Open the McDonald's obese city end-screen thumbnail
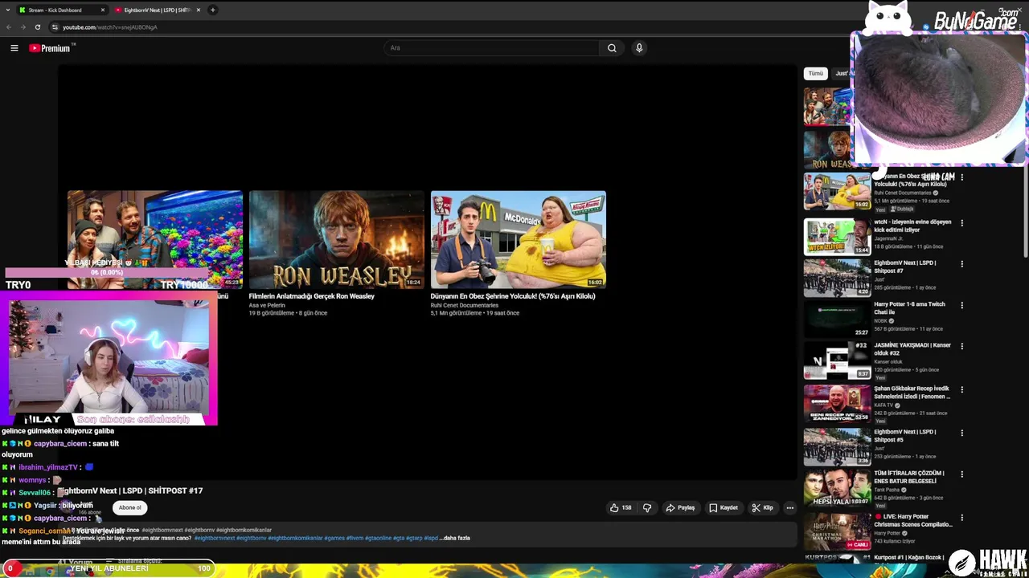Viewport: 1029px width, 578px height. coord(519,239)
